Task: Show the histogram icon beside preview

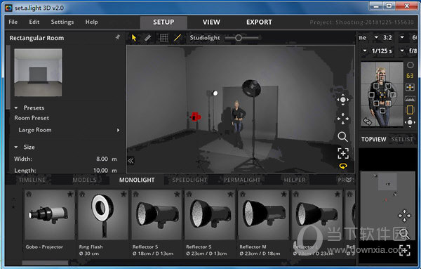Action: pyautogui.click(x=410, y=98)
